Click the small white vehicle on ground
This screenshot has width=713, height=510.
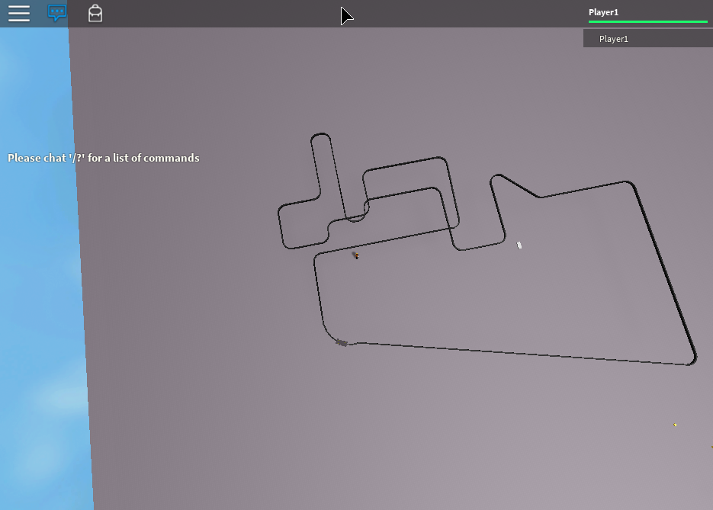tap(519, 245)
